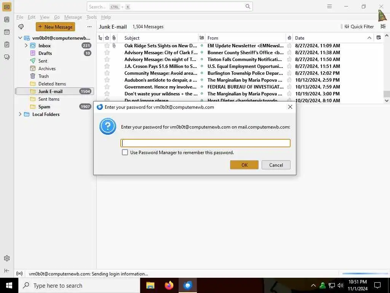Click the online status icon in status bar
390x293 pixels.
click(x=19, y=274)
